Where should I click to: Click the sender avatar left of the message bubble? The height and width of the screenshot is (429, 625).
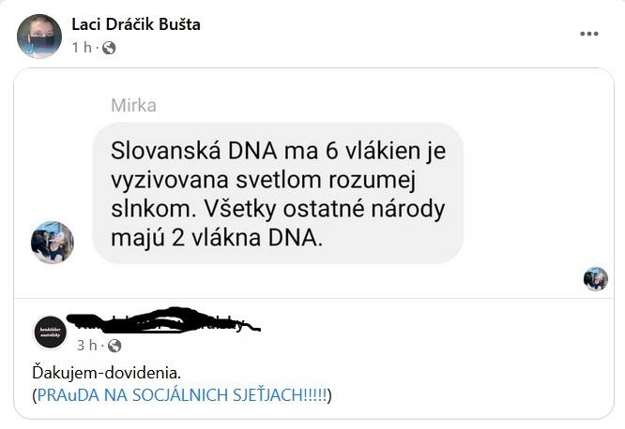coord(52,242)
